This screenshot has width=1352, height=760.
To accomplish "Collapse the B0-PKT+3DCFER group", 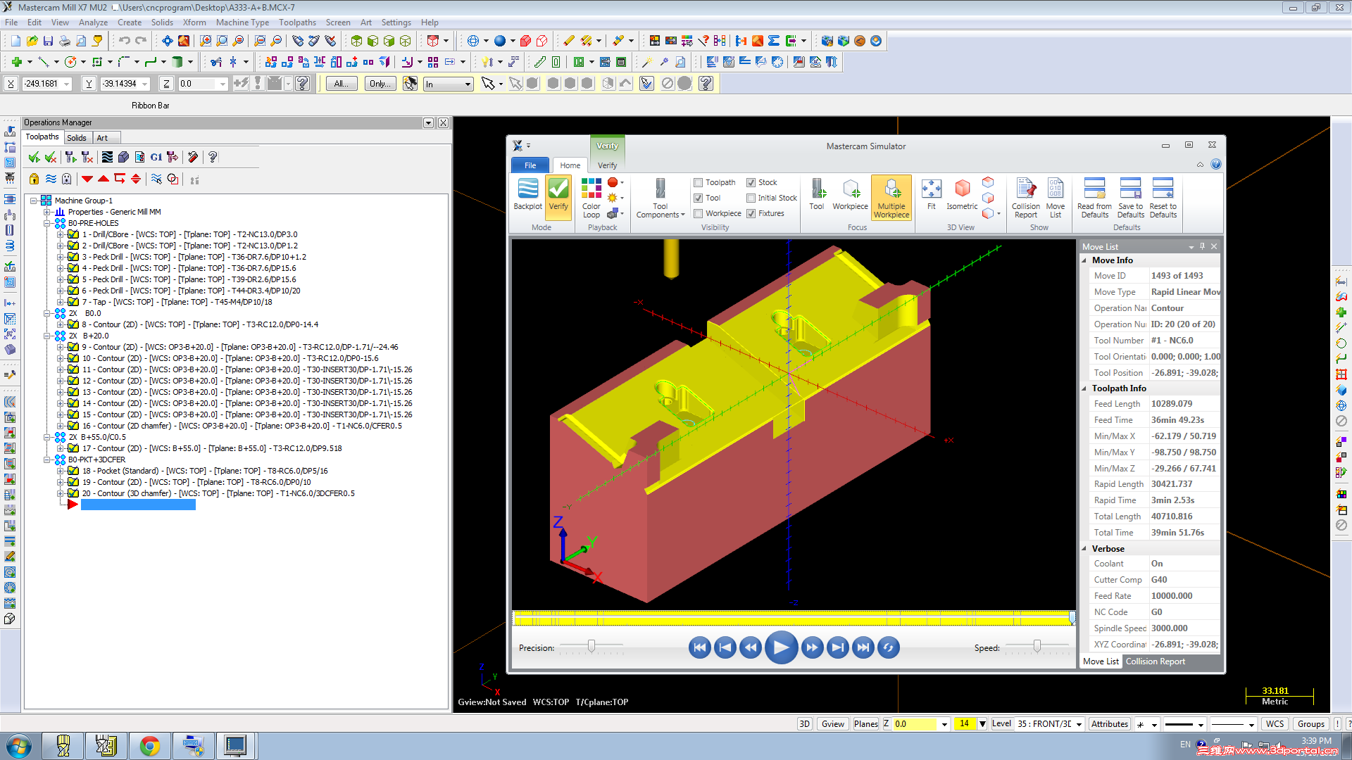I will [x=46, y=460].
